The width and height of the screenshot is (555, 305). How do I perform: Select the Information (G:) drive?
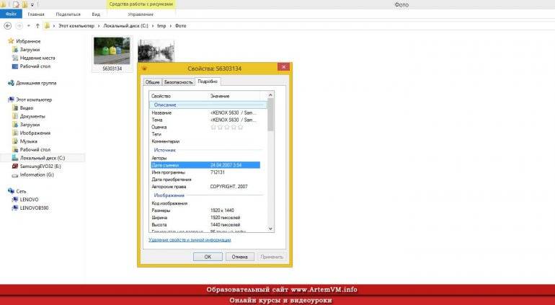37,174
